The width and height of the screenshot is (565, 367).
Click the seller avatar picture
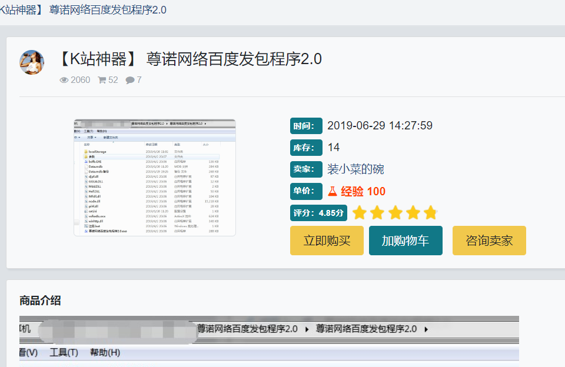[32, 62]
